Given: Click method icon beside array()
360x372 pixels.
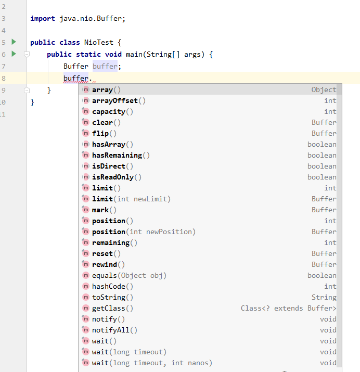Looking at the screenshot, I should pos(86,89).
